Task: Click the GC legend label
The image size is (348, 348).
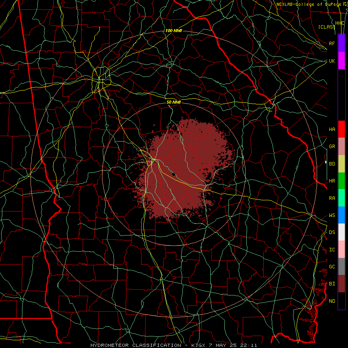Action: pos(332,267)
